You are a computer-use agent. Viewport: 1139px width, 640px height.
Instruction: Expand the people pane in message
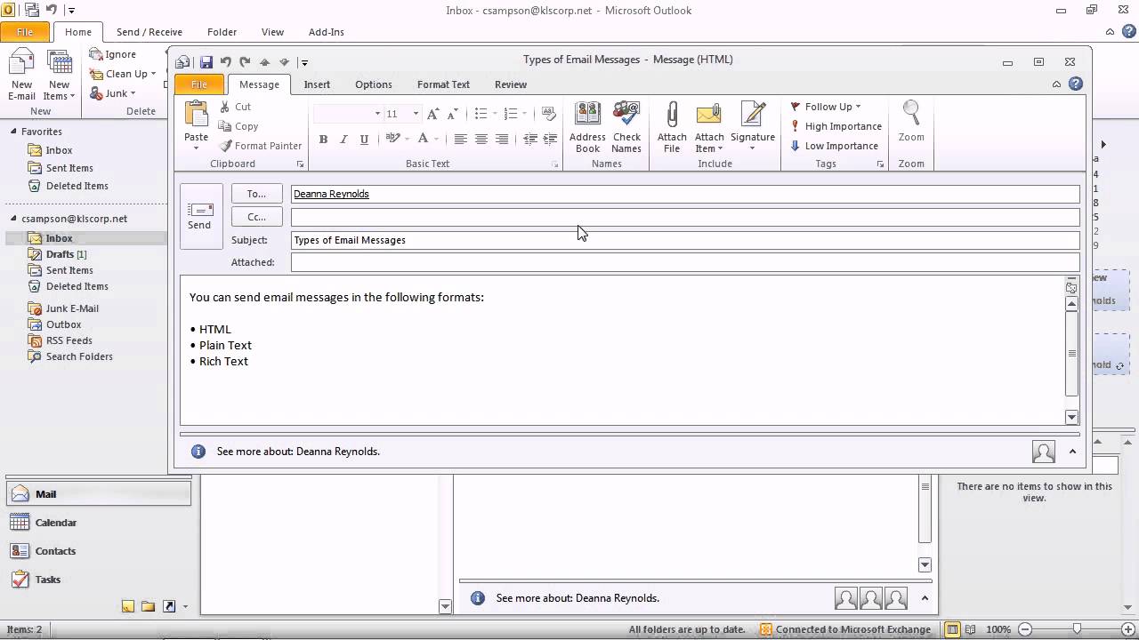(1072, 452)
